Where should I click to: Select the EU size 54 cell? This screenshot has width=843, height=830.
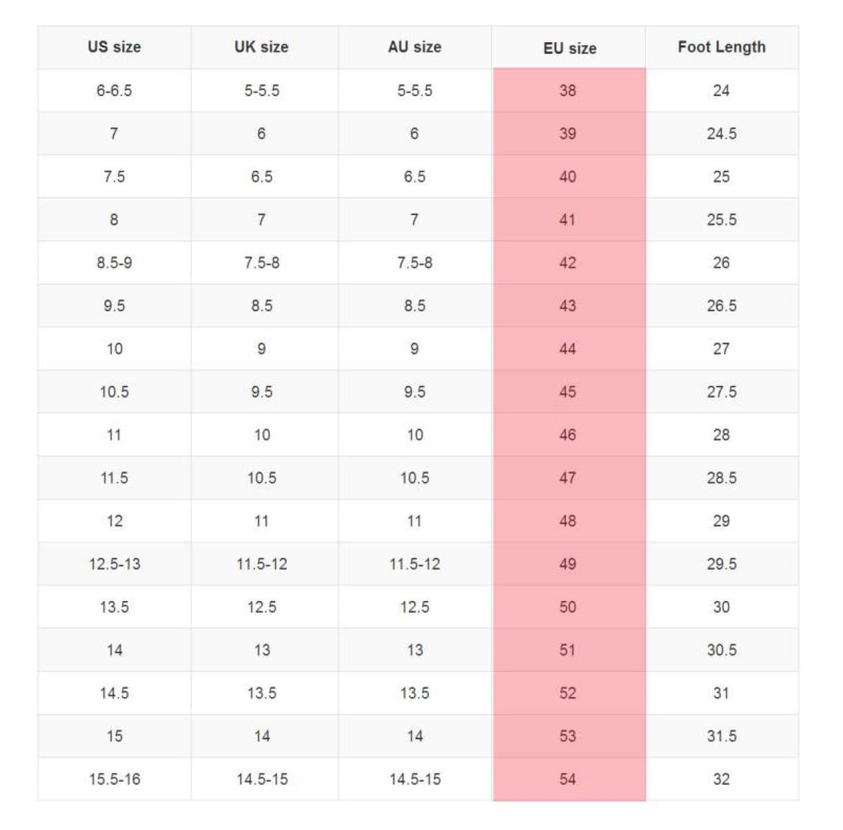[568, 780]
